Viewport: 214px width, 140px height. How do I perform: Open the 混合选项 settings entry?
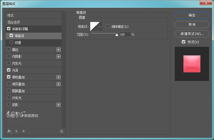click(34, 22)
